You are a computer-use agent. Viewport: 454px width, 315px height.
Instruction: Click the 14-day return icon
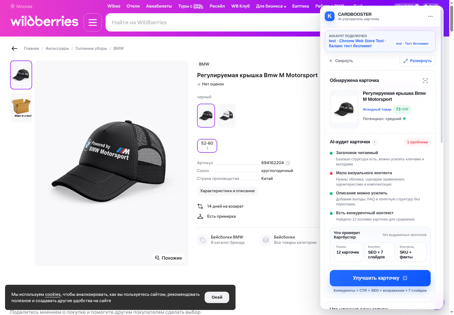point(200,206)
